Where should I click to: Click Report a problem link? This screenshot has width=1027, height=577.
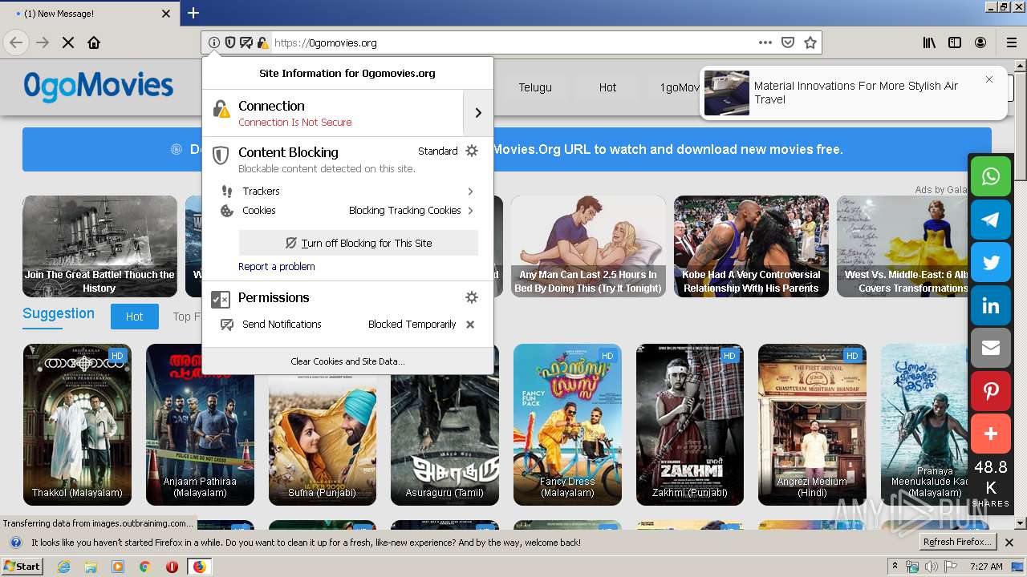point(277,267)
